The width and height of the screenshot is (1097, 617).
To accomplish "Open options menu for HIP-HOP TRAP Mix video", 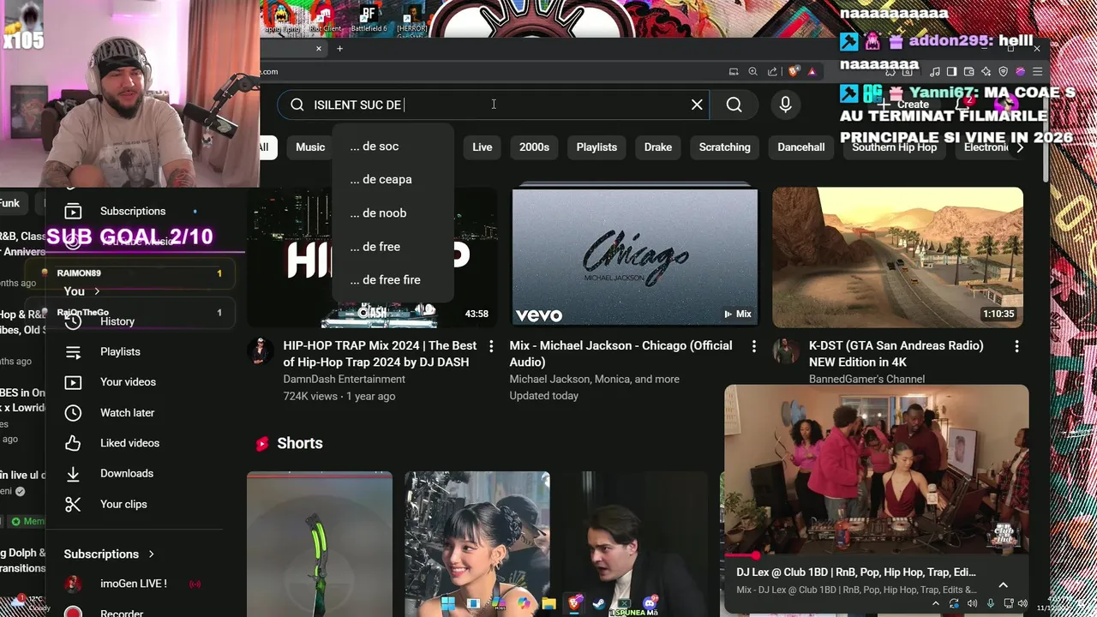I will tap(491, 346).
